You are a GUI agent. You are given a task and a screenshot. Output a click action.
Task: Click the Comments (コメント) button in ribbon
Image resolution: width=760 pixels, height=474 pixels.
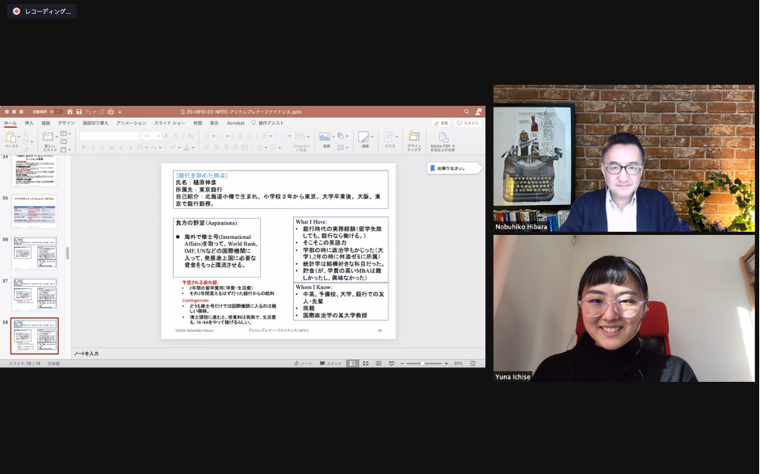[468, 124]
